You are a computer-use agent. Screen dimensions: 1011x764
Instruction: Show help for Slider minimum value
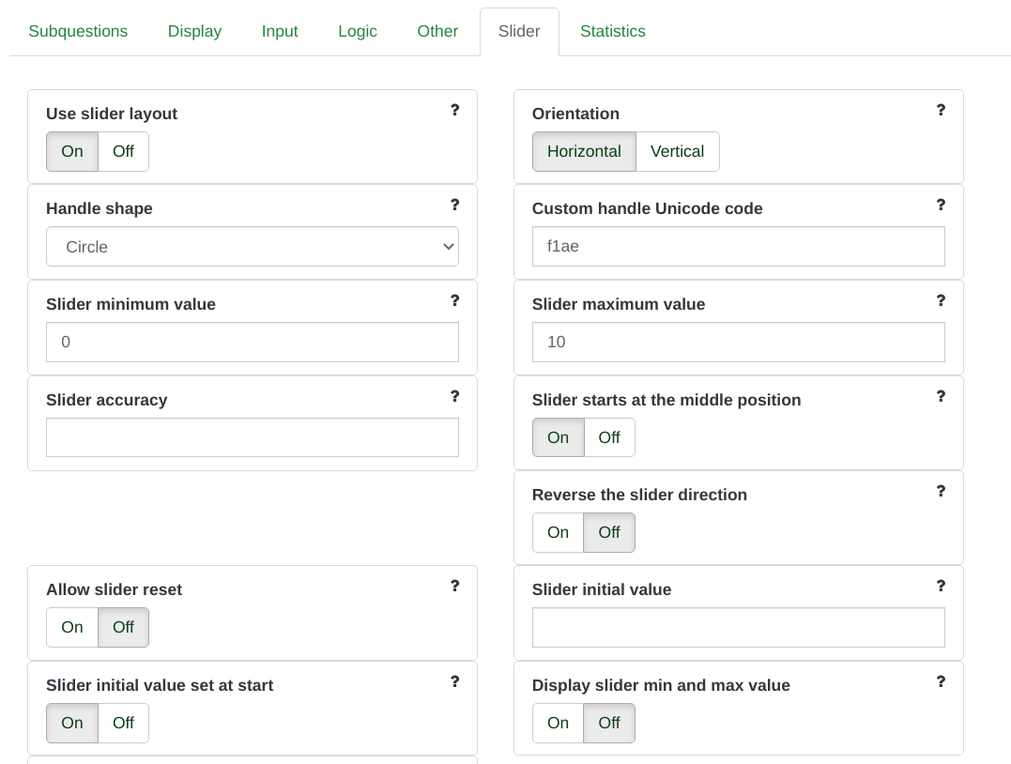point(454,300)
